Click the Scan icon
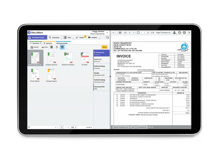 pos(45,47)
